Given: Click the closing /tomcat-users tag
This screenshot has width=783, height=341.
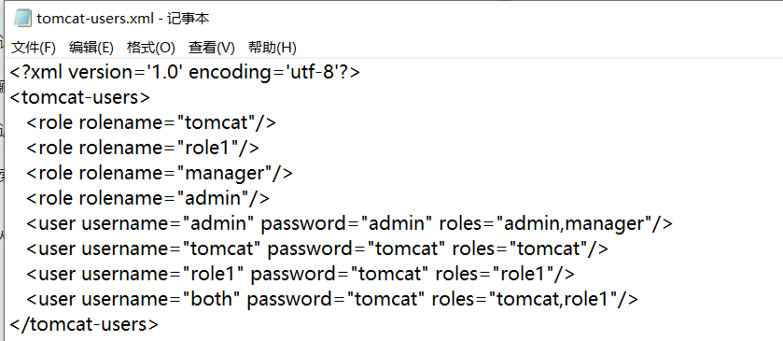Looking at the screenshot, I should click(x=84, y=324).
